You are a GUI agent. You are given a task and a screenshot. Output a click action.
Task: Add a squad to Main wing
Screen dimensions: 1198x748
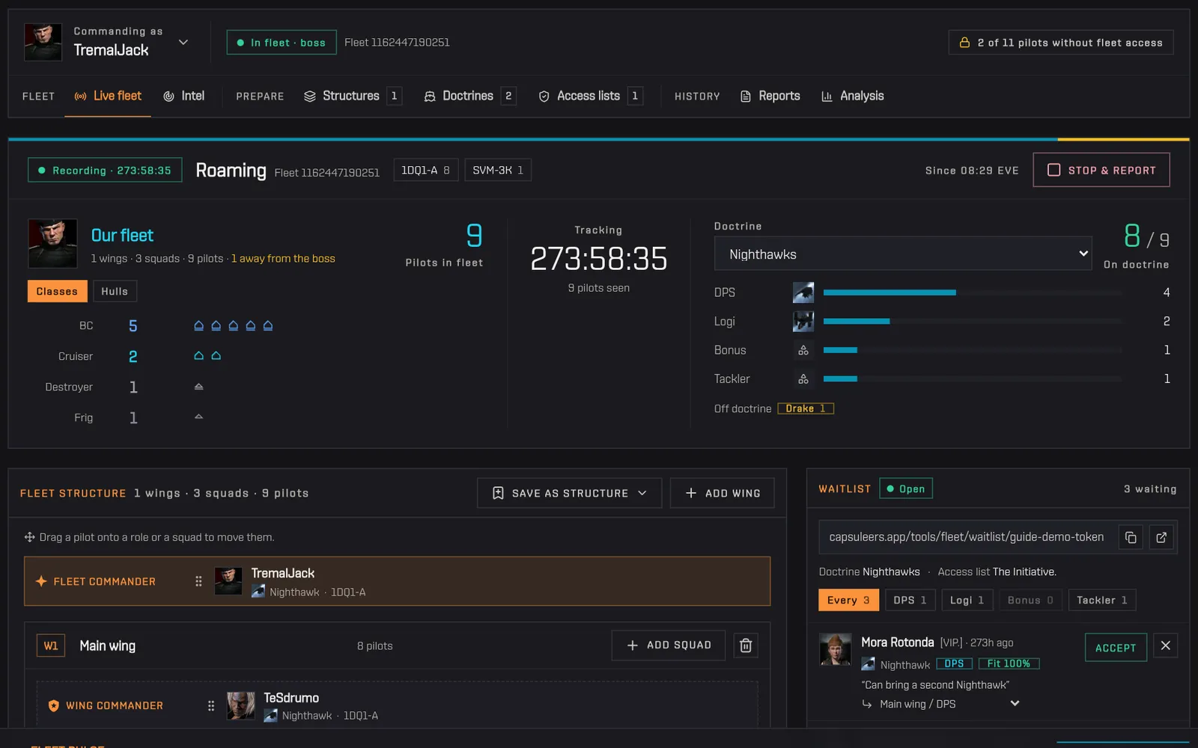[669, 646]
